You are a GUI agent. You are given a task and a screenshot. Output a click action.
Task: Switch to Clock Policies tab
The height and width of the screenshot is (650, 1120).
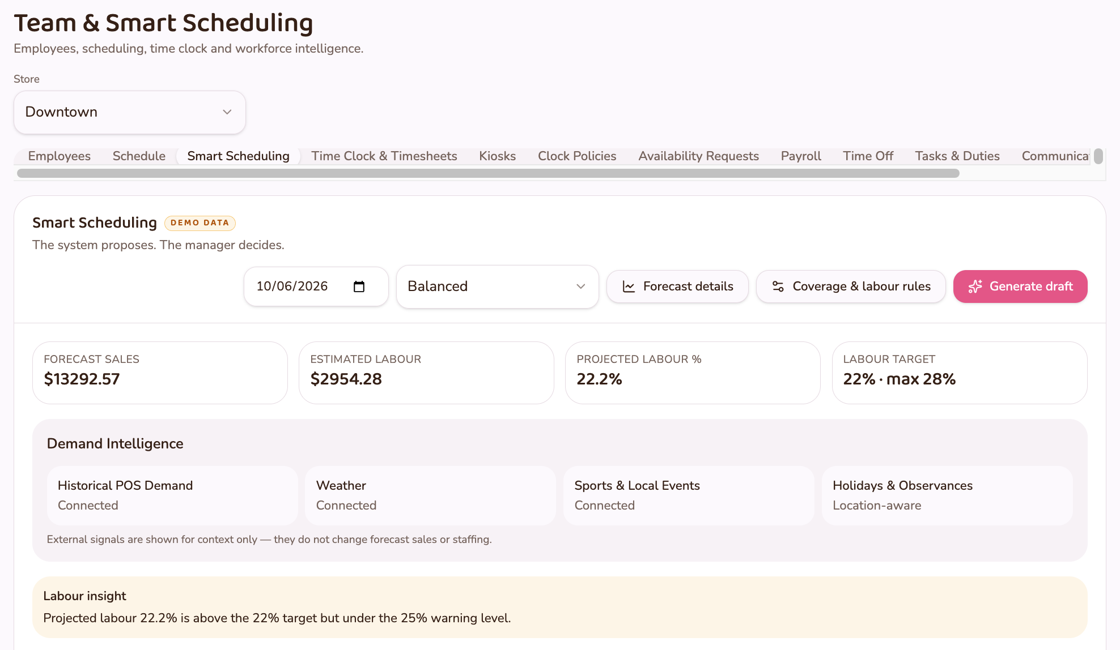click(577, 156)
